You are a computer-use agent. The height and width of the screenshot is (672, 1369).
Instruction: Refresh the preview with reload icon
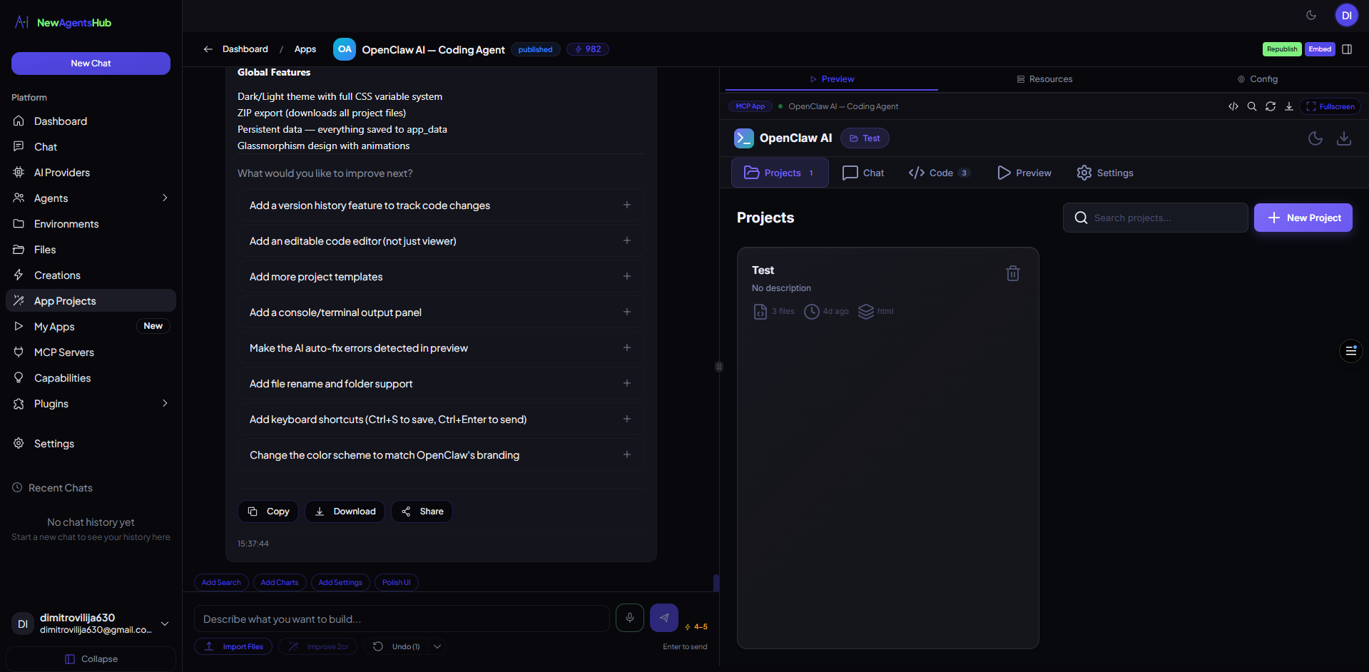pos(1271,106)
